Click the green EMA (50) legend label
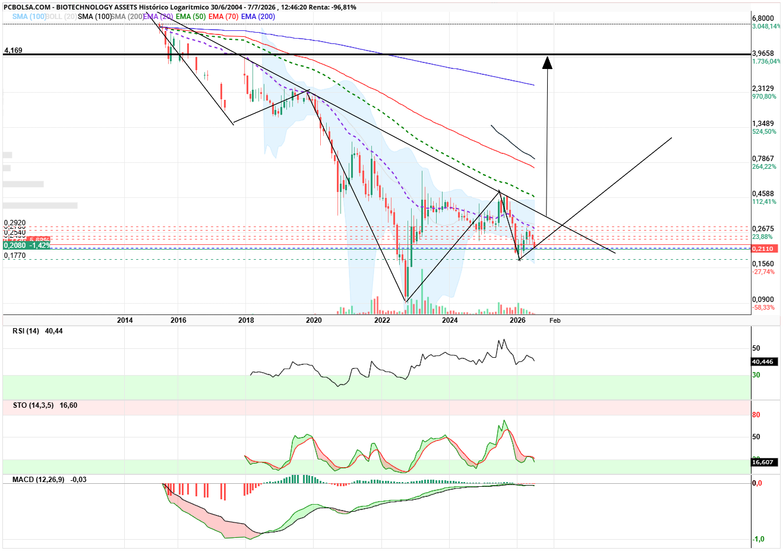The image size is (783, 551). 191,17
